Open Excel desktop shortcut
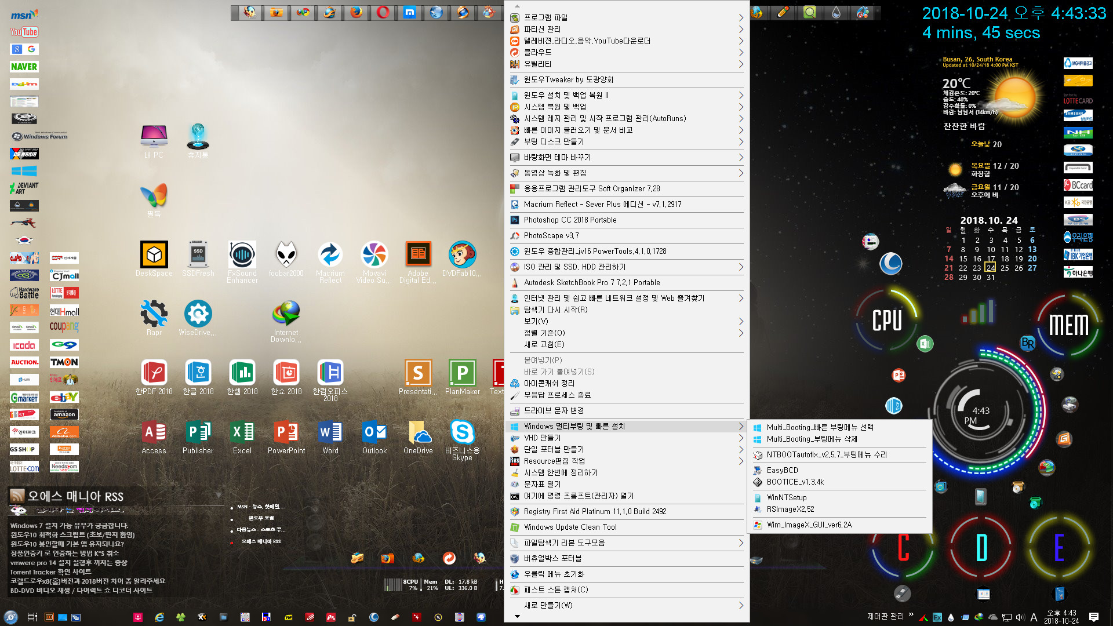1113x626 pixels. pyautogui.click(x=242, y=436)
